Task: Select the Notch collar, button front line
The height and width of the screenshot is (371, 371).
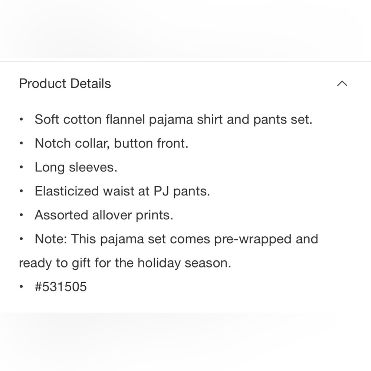Action: 111,144
